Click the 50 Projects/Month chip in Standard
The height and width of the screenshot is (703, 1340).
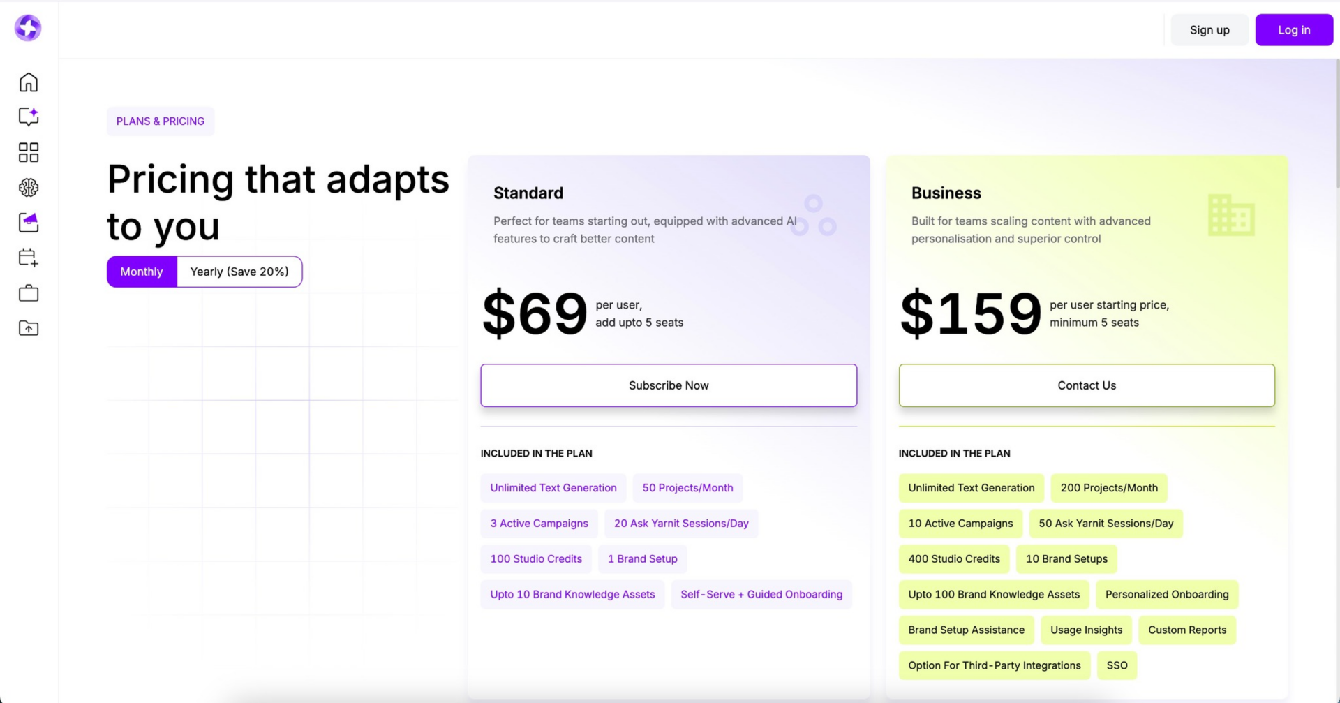point(687,487)
